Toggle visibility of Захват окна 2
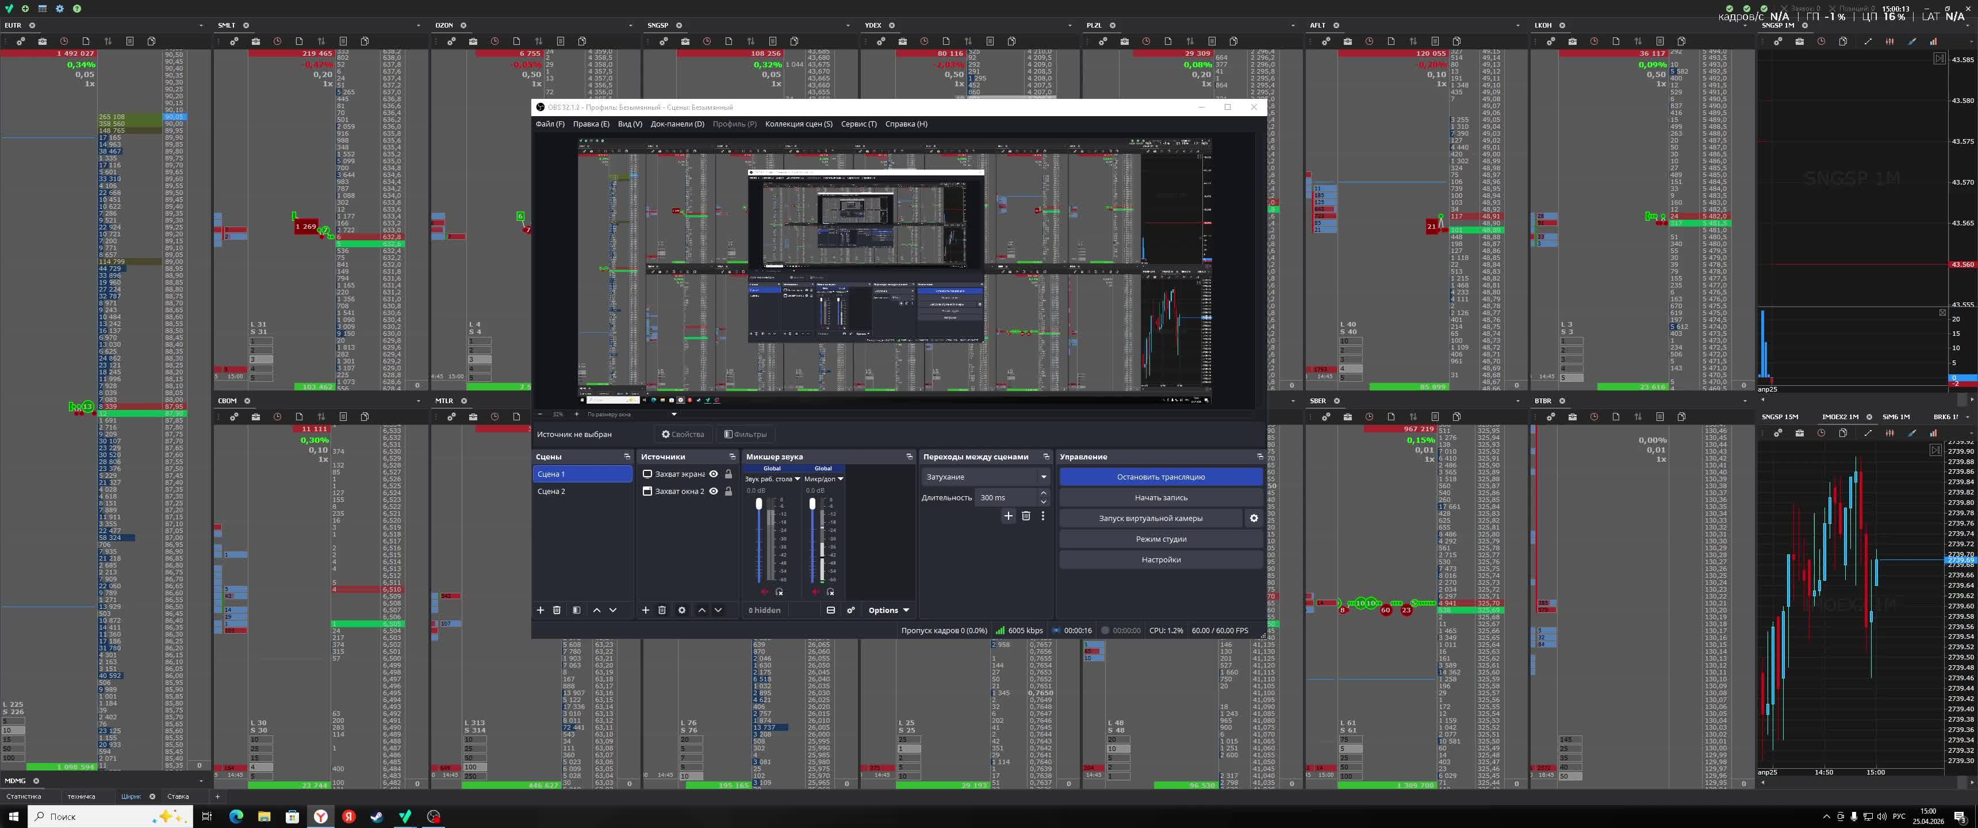The height and width of the screenshot is (828, 1978). [714, 492]
